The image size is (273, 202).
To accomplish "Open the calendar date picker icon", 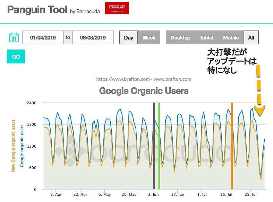I will coord(14,37).
